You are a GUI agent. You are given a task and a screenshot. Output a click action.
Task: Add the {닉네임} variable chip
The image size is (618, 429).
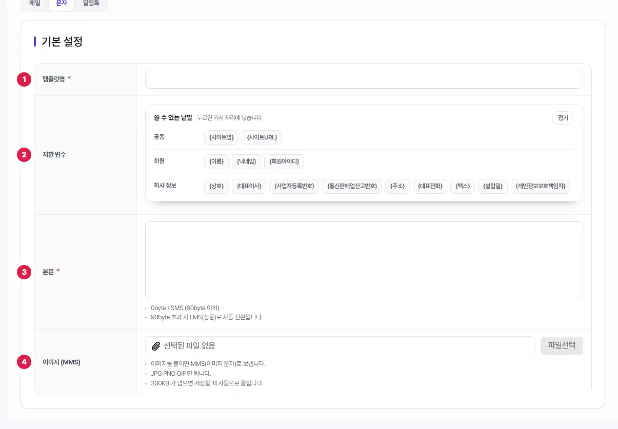point(247,162)
